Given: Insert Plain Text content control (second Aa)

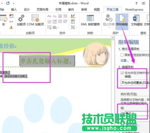Looking at the screenshot, I should coord(54,16).
